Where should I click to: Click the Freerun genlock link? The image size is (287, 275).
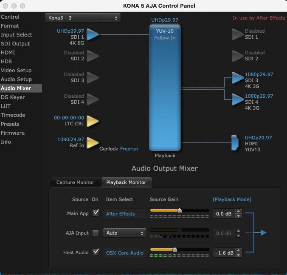(x=129, y=149)
